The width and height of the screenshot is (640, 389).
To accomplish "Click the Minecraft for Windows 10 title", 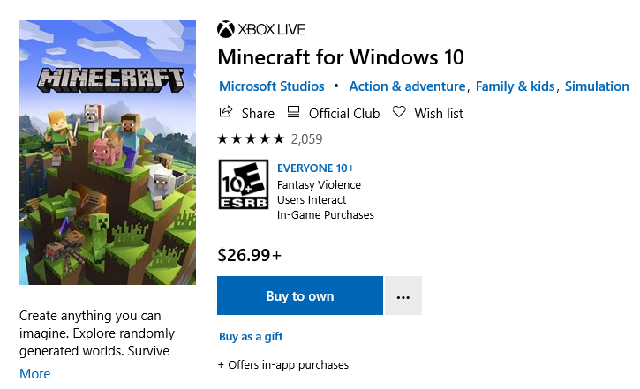I will point(341,57).
